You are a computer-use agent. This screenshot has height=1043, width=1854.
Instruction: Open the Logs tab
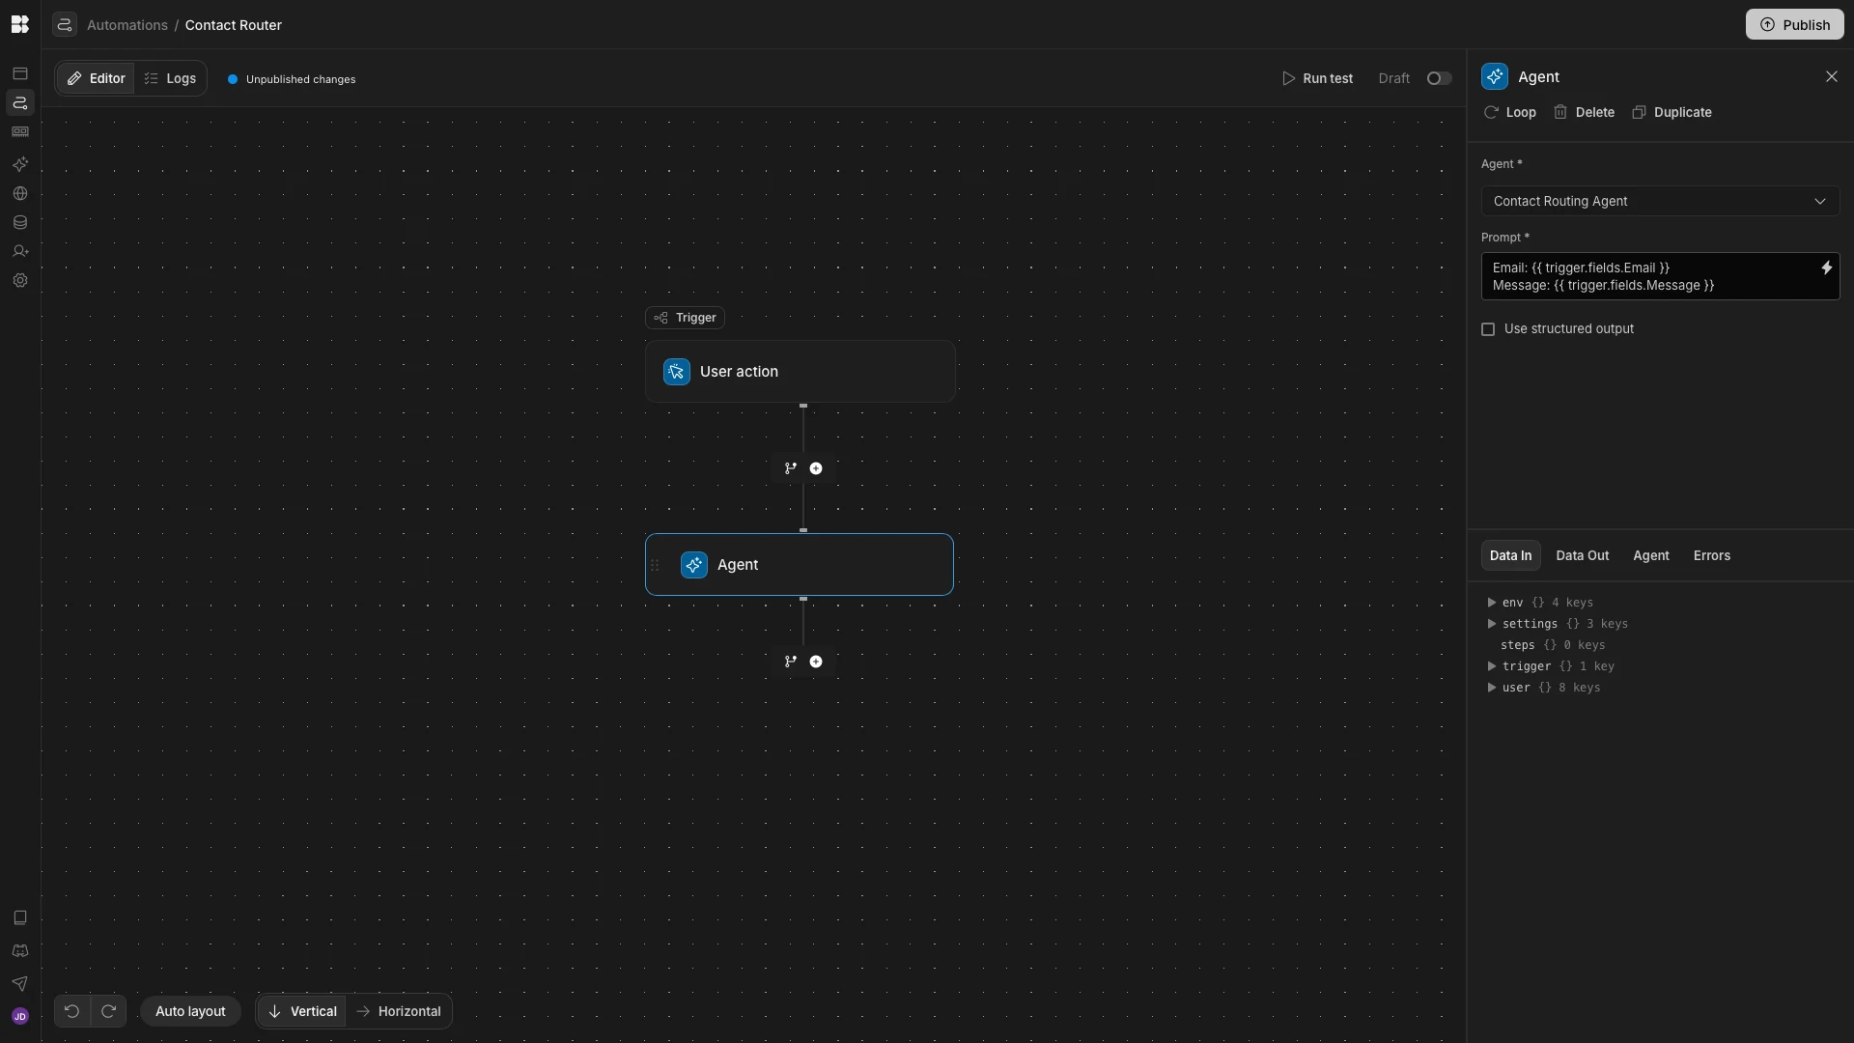[171, 78]
